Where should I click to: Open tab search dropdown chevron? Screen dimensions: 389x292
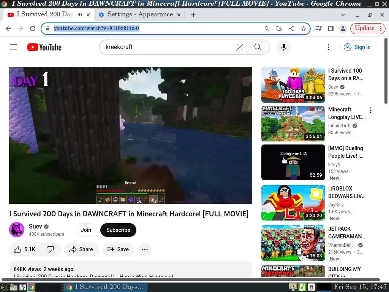pyautogui.click(x=343, y=15)
